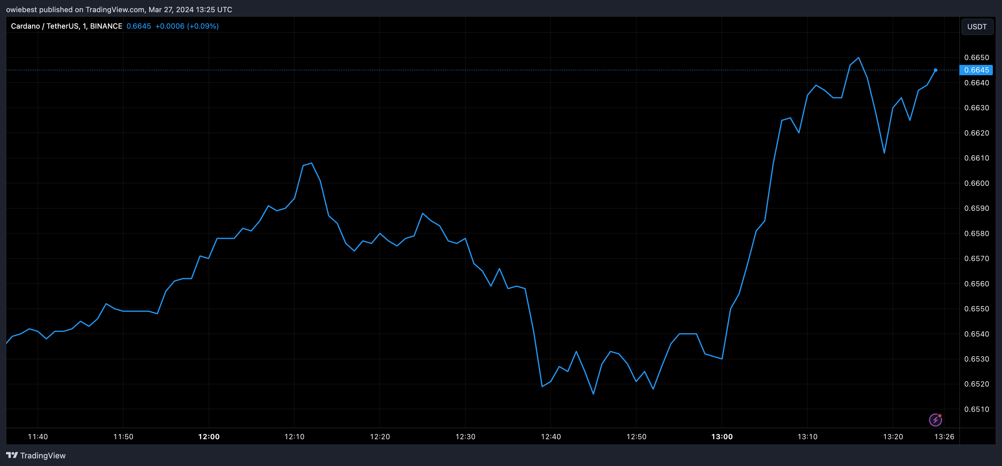Click the +0.0006 (+0.09%) change text
Viewport: 1002px width, 466px height.
[x=187, y=26]
